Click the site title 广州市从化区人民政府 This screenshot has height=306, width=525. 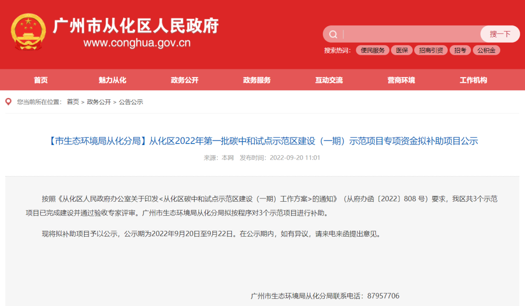pos(136,26)
